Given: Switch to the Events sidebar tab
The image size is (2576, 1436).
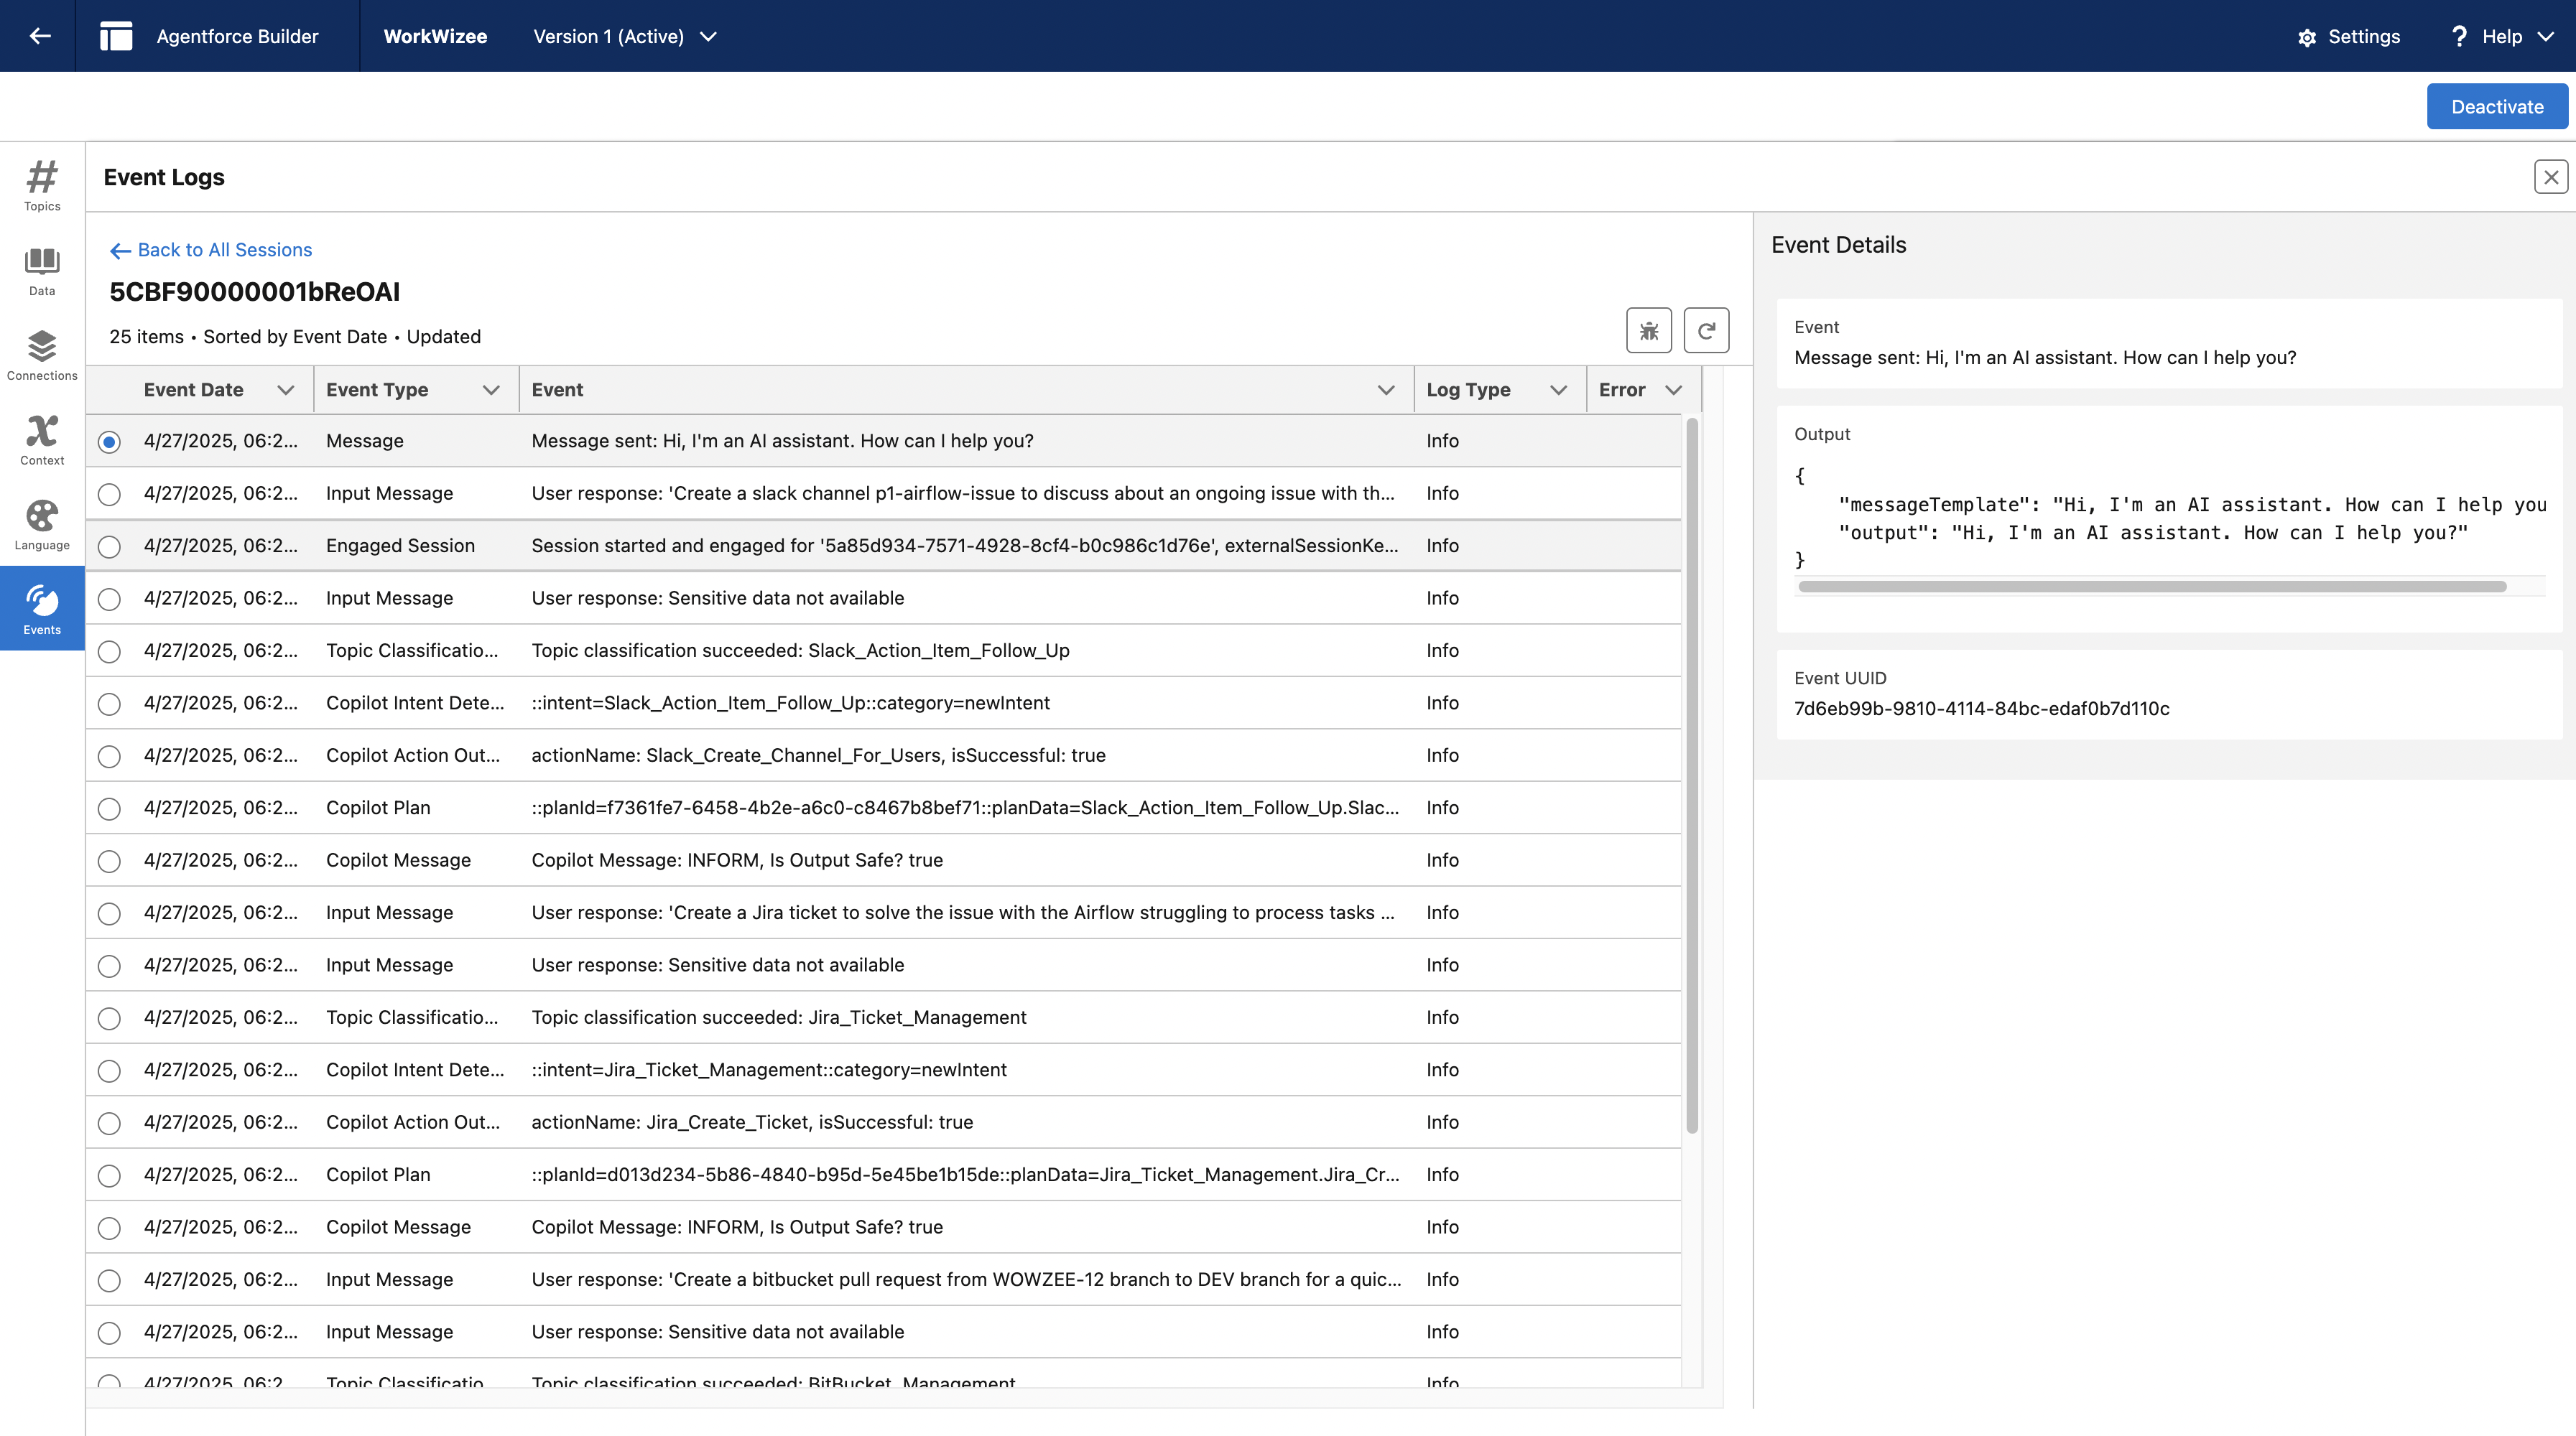Looking at the screenshot, I should tap(42, 609).
